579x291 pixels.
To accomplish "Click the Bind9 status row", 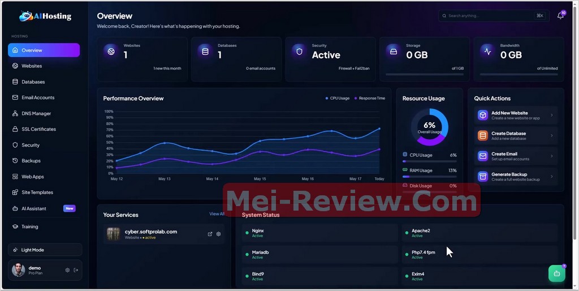I will [320, 277].
